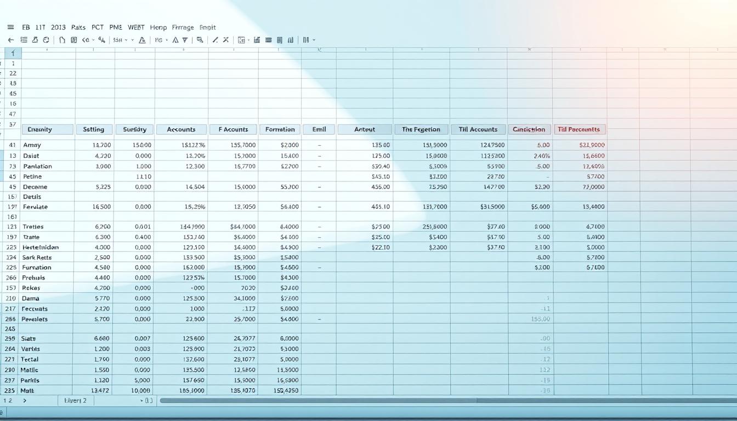737x421 pixels.
Task: Click the horizontal scrollbar at bottom
Action: [448, 401]
